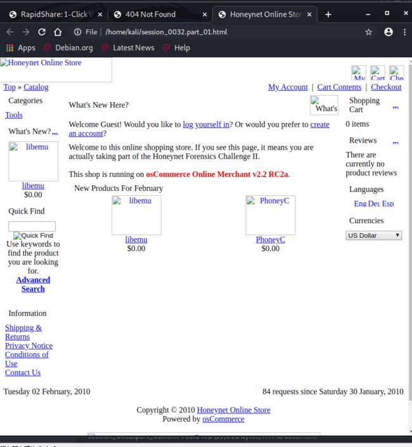Click the broken Checkout header image

coord(396,73)
